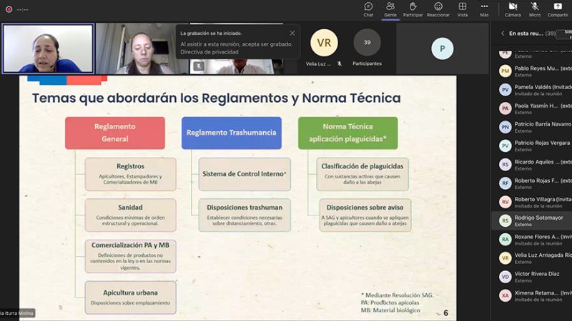Select the highlighted active speaker video
572x321 pixels.
(48, 49)
